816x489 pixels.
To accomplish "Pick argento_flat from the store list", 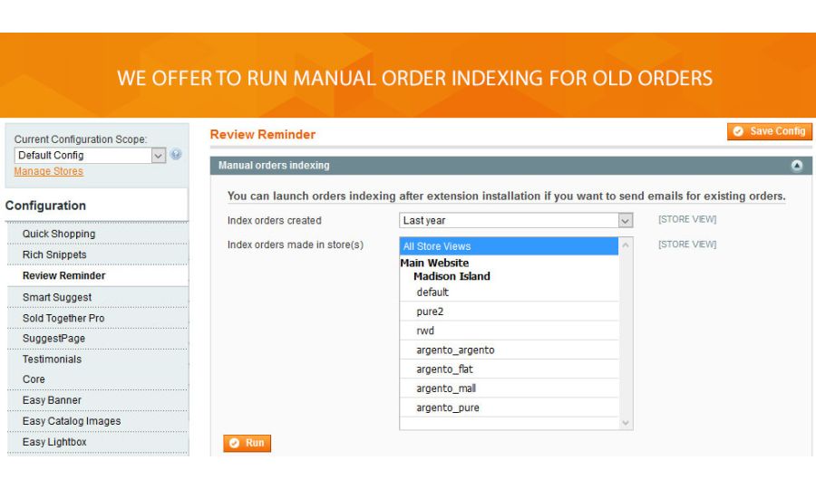I will tap(444, 369).
